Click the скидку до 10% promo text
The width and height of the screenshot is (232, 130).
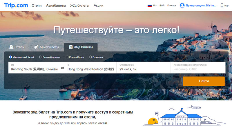click(73, 123)
